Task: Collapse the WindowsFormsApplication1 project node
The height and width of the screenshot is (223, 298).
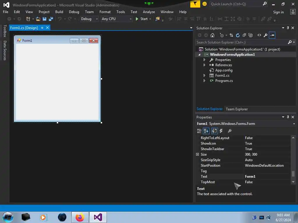Action: coord(199,55)
